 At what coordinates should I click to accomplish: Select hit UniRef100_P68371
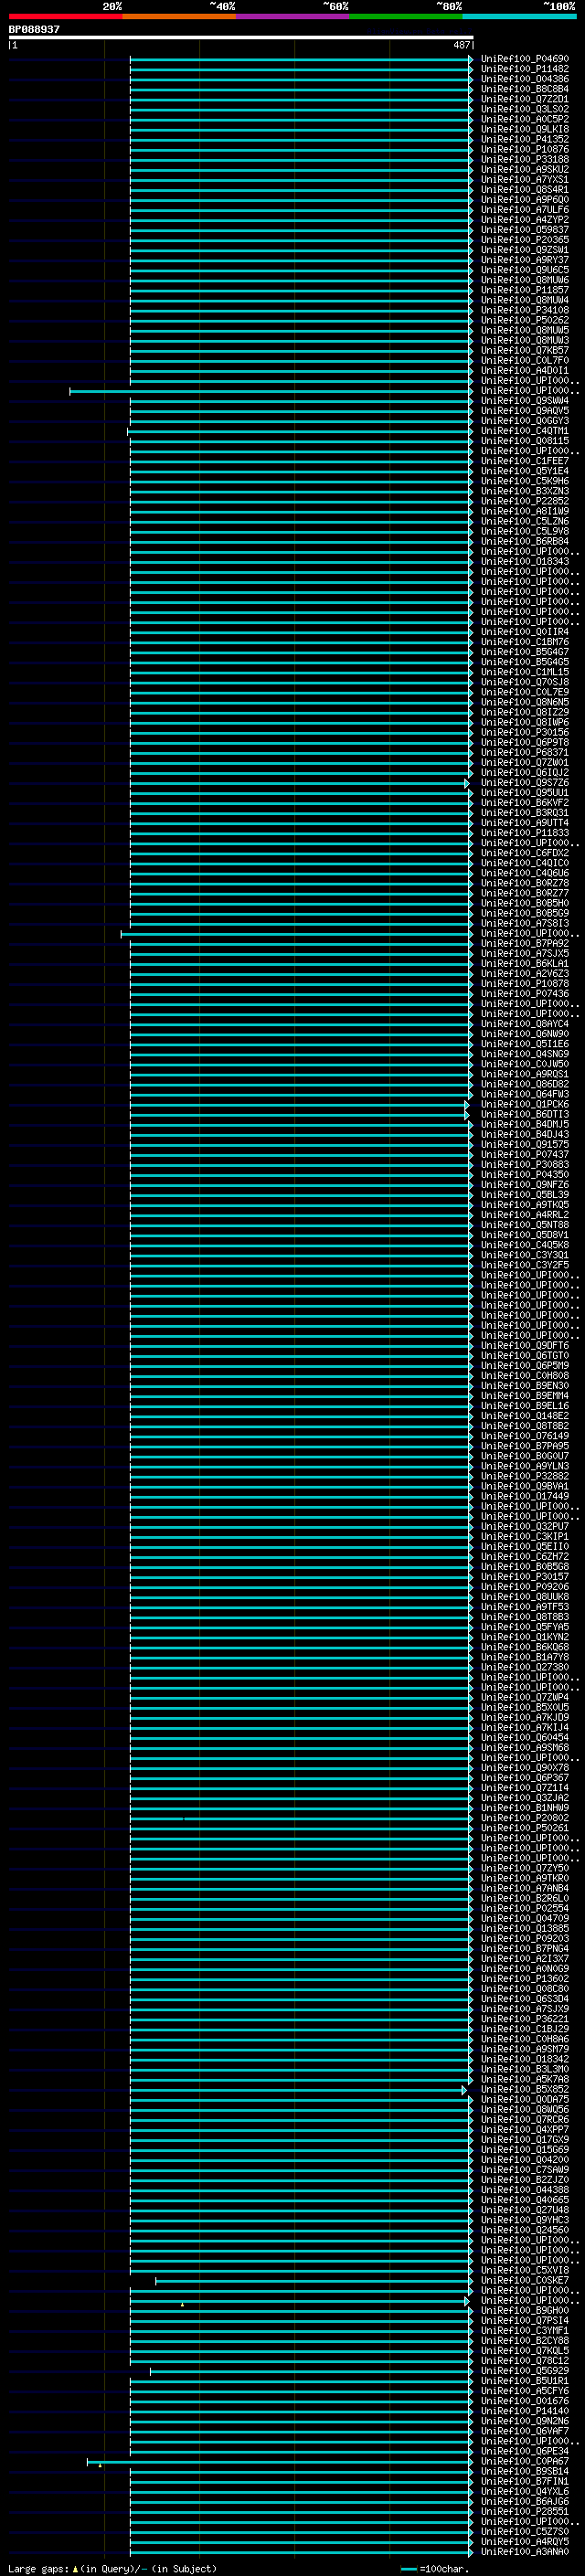tap(524, 752)
